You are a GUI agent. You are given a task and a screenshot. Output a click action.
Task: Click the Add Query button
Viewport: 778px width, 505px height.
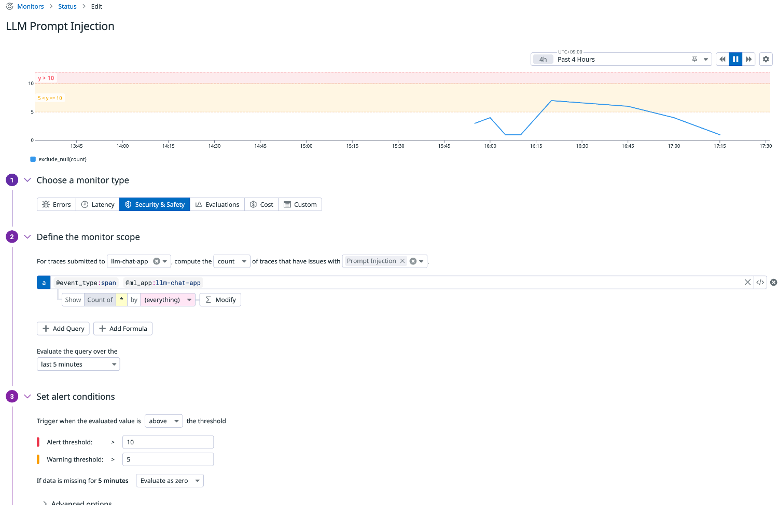coord(63,329)
